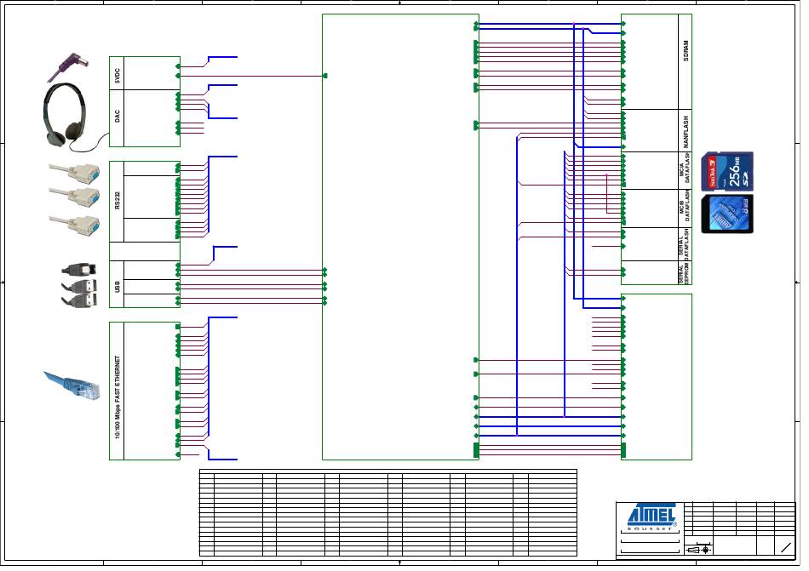The width and height of the screenshot is (809, 571).
Task: Select the SERIAL DATAFLASH label
Action: (685, 244)
